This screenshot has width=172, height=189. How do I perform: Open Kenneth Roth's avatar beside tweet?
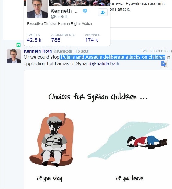point(14,56)
